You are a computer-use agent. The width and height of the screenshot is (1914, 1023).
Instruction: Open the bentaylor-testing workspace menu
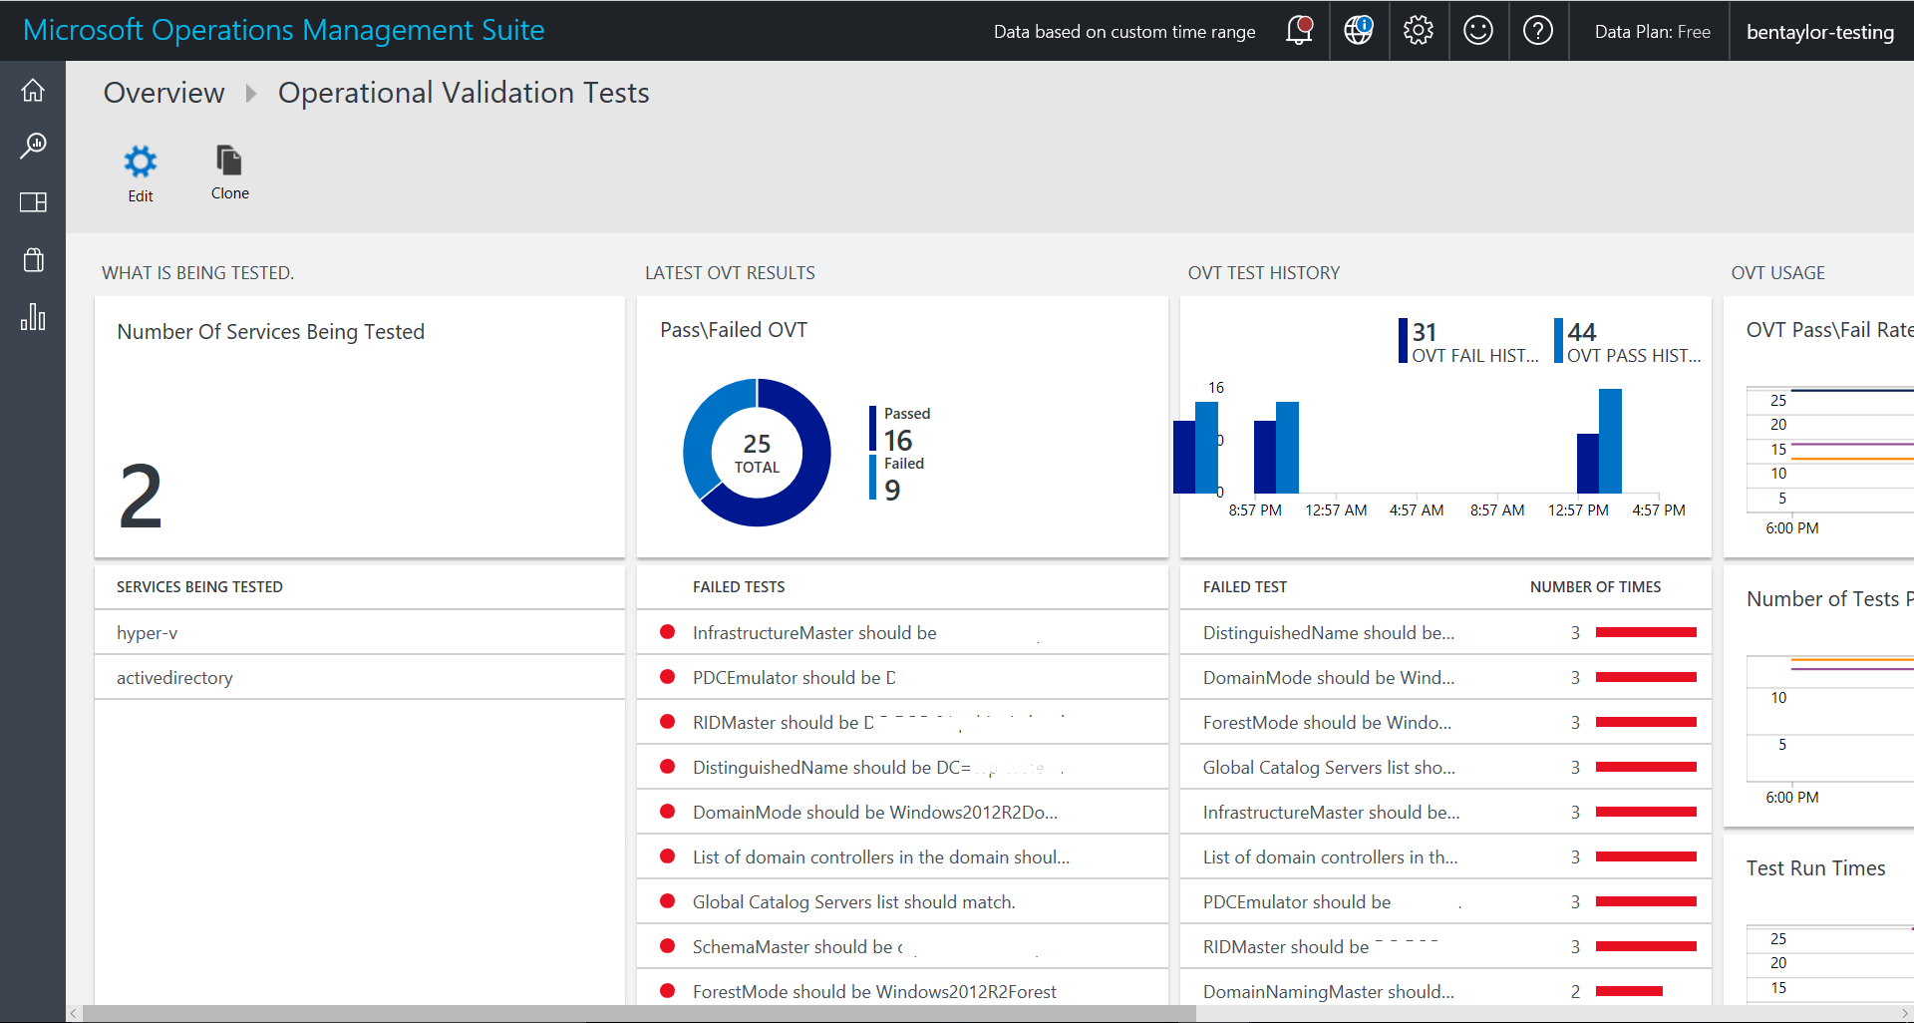(1820, 32)
